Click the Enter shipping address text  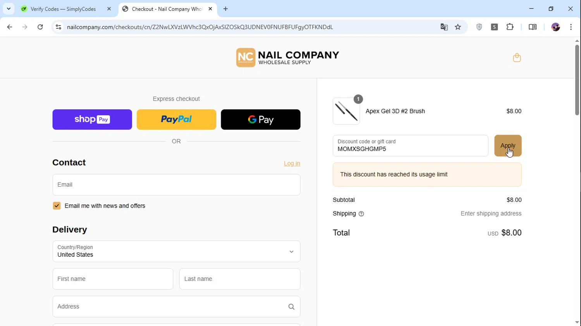point(491,213)
